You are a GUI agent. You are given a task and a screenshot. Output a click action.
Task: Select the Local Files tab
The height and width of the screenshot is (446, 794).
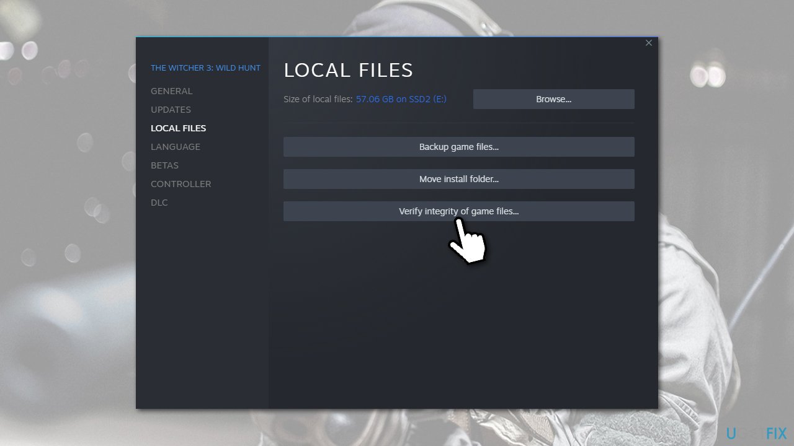pos(179,128)
